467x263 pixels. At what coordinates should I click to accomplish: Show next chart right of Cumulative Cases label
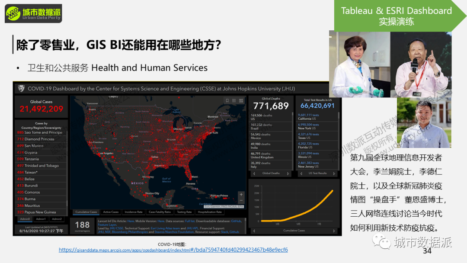(x=334, y=231)
